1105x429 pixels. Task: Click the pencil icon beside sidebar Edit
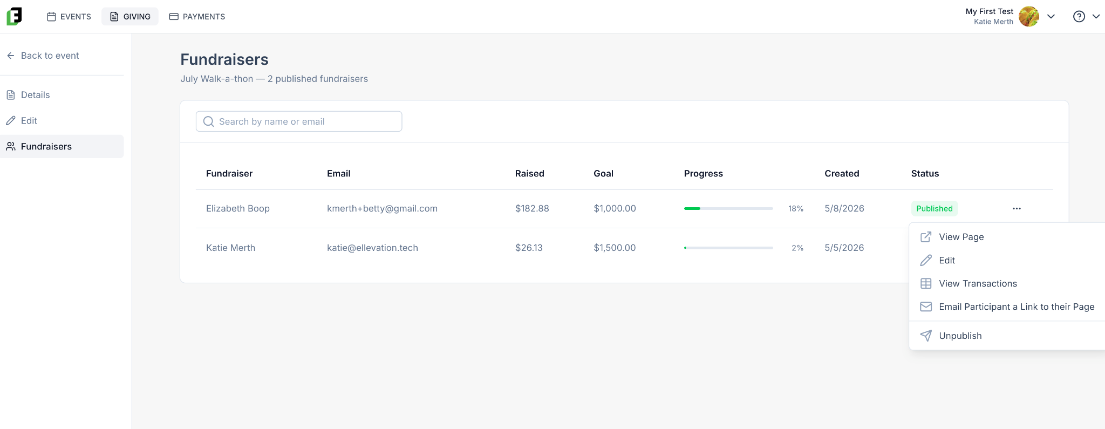click(11, 121)
